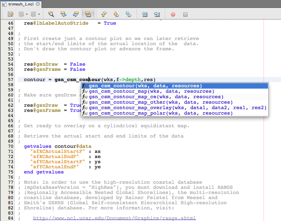Shift line right with indent icon
Viewport: 281px width, 221px height.
(x=157, y=14)
